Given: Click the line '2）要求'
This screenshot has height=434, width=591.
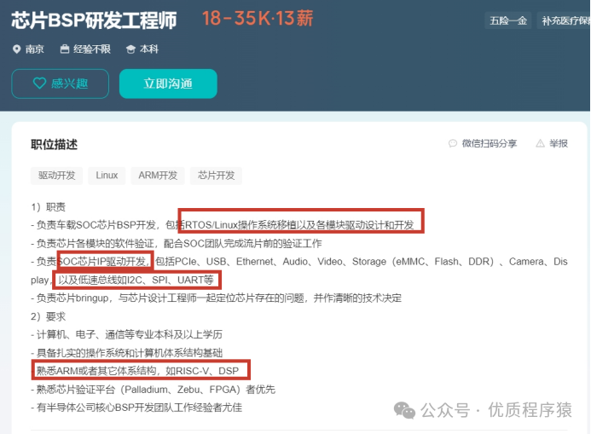Looking at the screenshot, I should point(49,316).
